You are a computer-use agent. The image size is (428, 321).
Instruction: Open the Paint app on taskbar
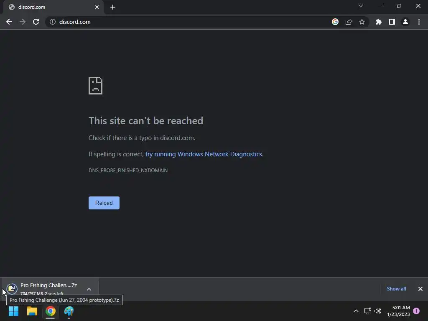coord(69,311)
